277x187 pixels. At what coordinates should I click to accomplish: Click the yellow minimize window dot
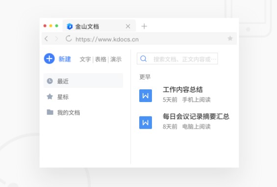click(x=51, y=26)
